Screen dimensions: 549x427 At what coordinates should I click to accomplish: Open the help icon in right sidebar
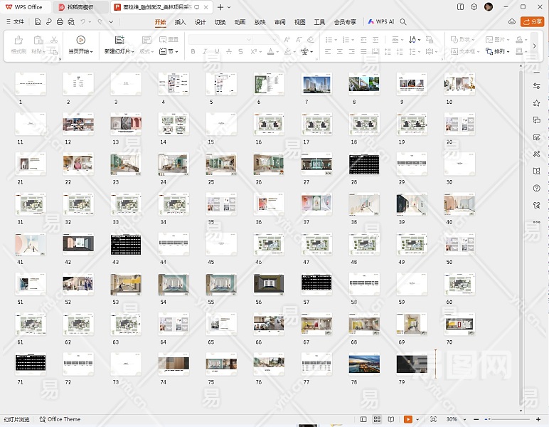(536, 188)
